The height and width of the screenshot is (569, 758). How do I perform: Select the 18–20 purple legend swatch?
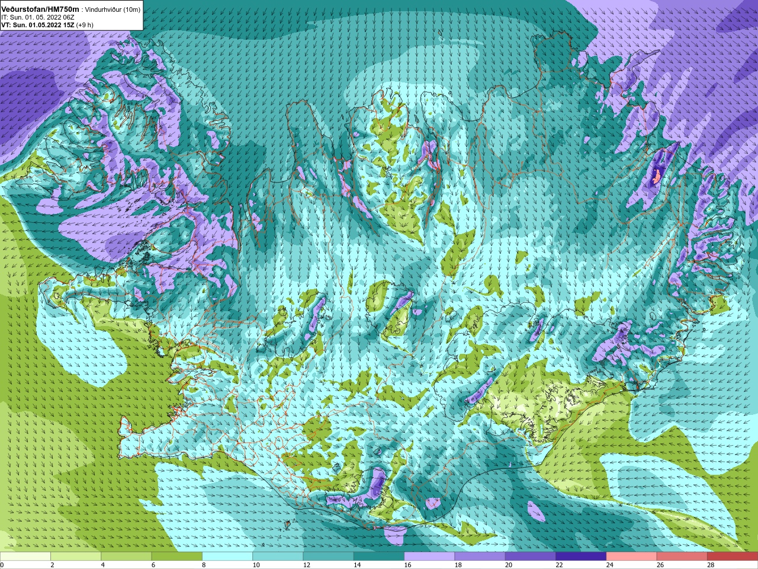pyautogui.click(x=480, y=557)
